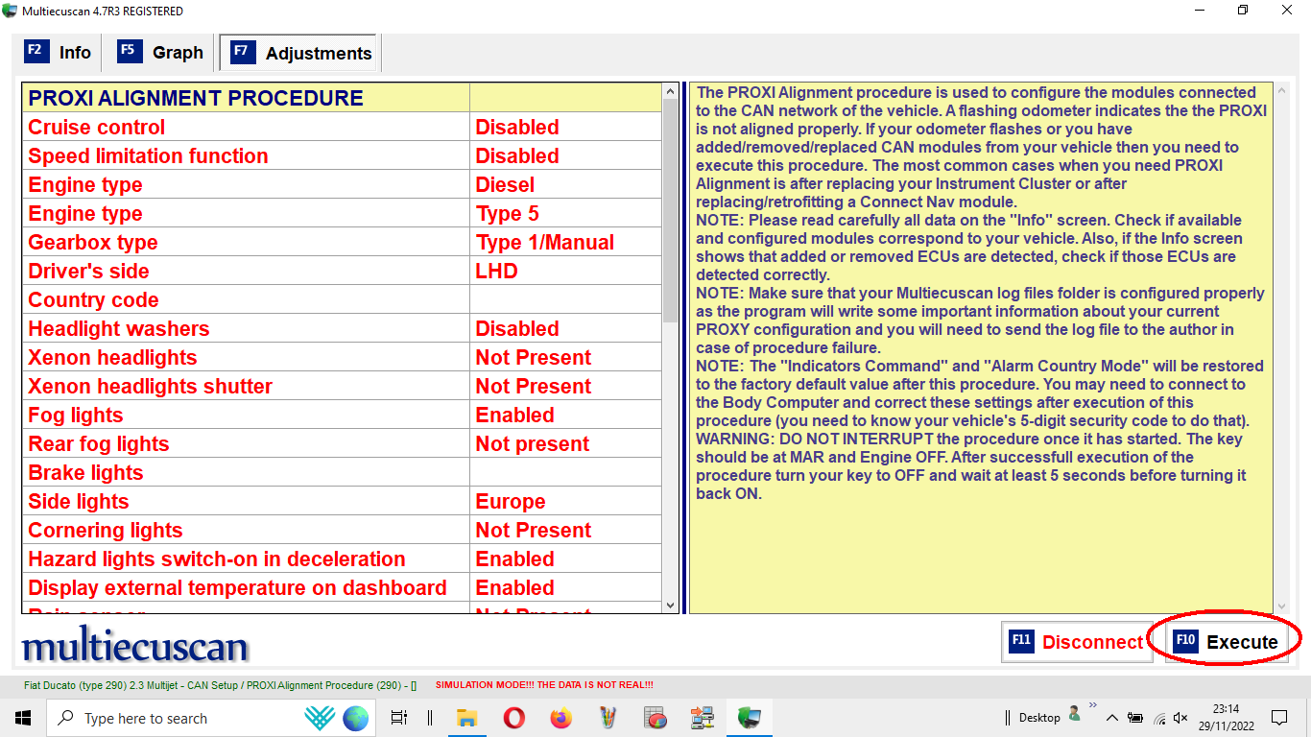
Task: Click the Disconnect button
Action: [1079, 642]
